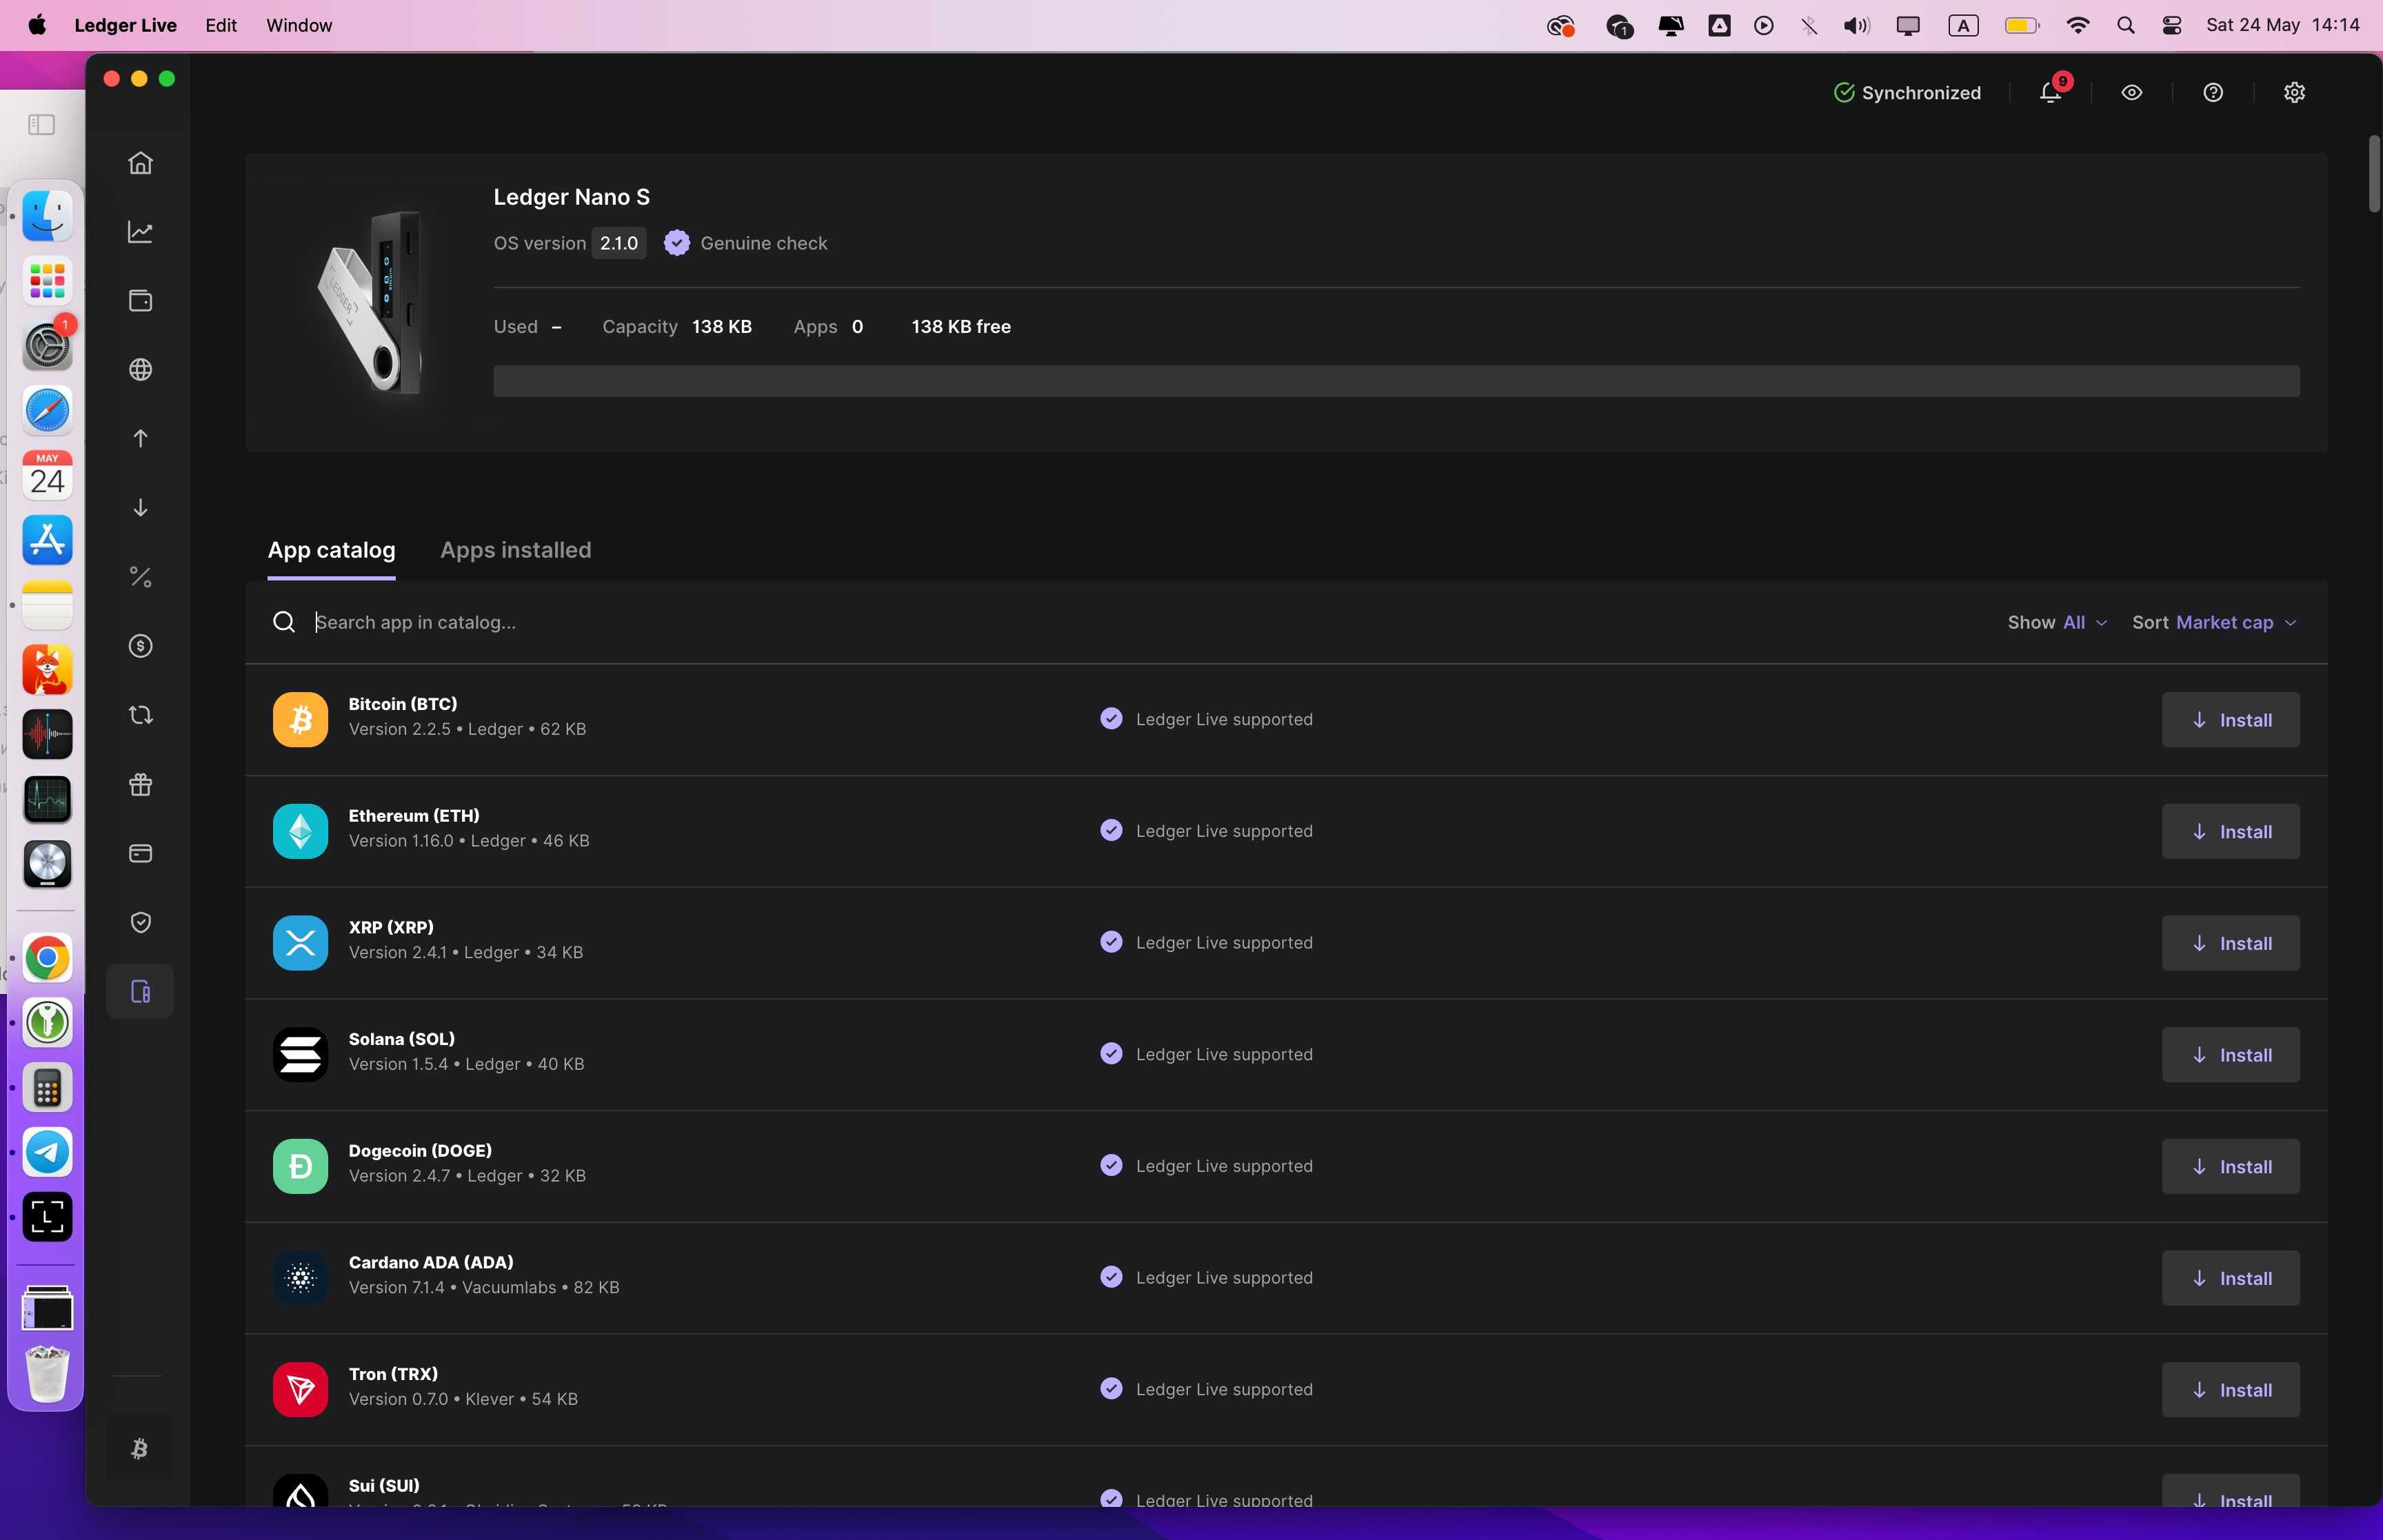The height and width of the screenshot is (1540, 2383).
Task: Open the Apple menu
Action: click(x=37, y=25)
